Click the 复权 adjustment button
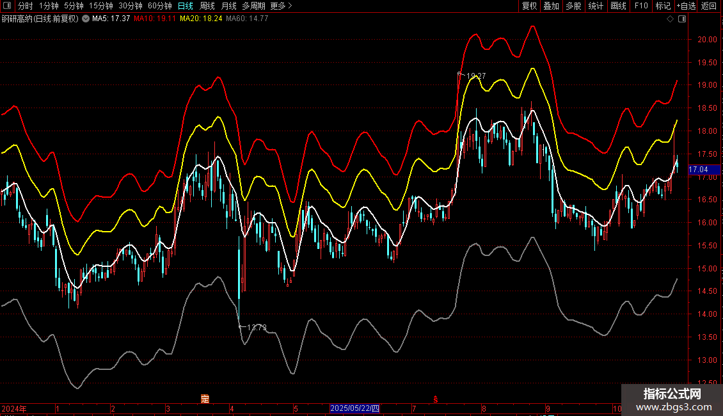This screenshot has height=416, width=723. point(529,6)
